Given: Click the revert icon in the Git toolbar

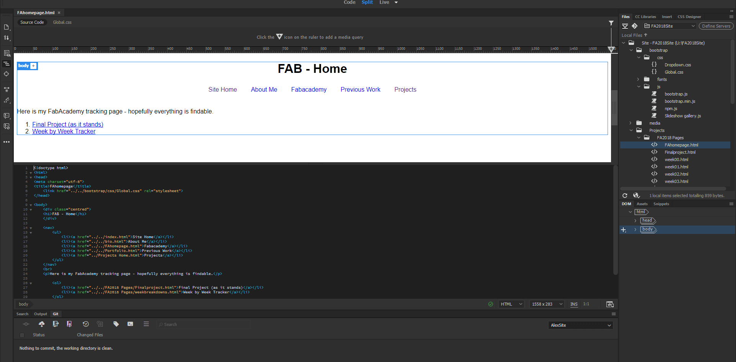Looking at the screenshot, I should tap(85, 324).
